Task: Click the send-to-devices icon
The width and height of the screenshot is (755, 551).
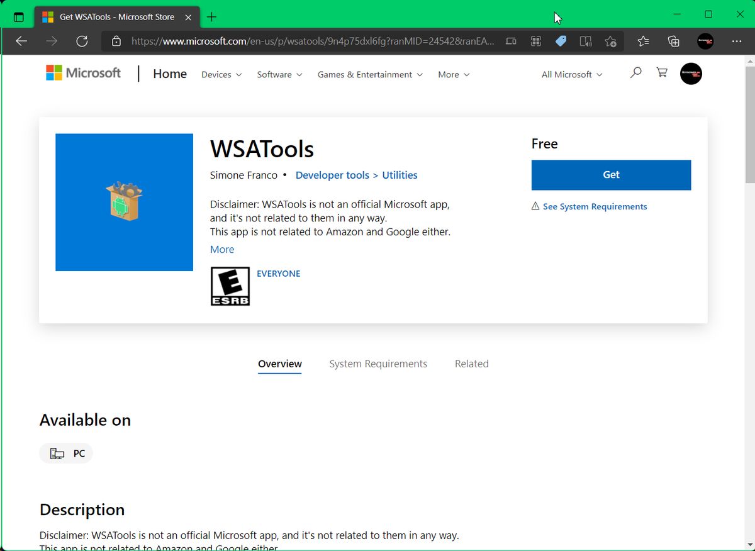Action: click(x=511, y=41)
